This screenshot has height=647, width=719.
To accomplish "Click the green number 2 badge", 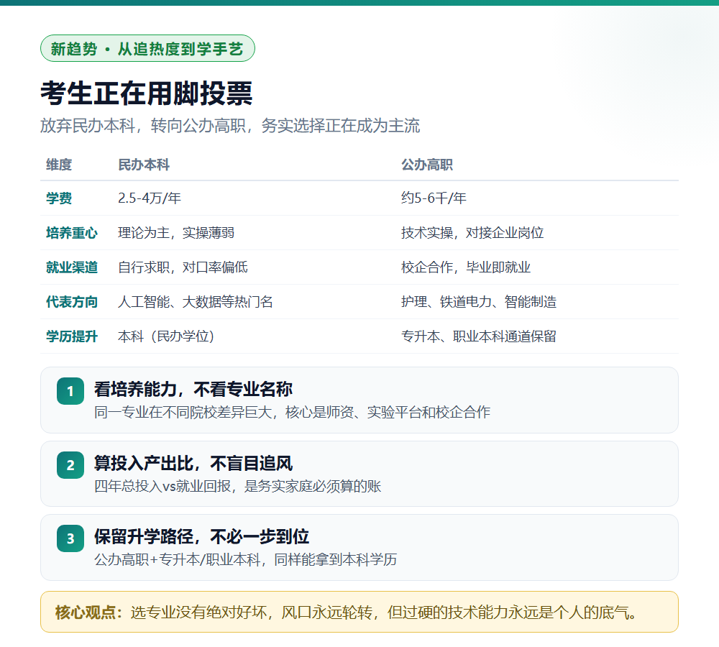I will (x=70, y=465).
